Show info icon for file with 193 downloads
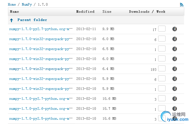The height and width of the screenshot is (124, 190). click(x=175, y=69)
